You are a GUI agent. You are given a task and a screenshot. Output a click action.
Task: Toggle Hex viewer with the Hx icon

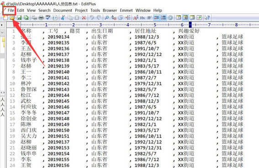[143, 17]
